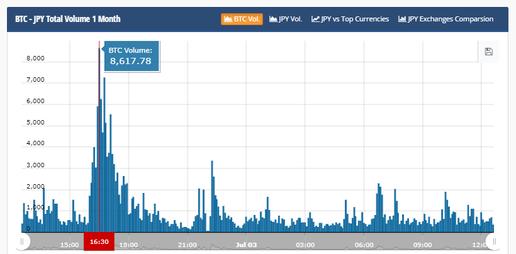Click the BTC - JPY Total Volume title
The height and width of the screenshot is (254, 516).
68,19
